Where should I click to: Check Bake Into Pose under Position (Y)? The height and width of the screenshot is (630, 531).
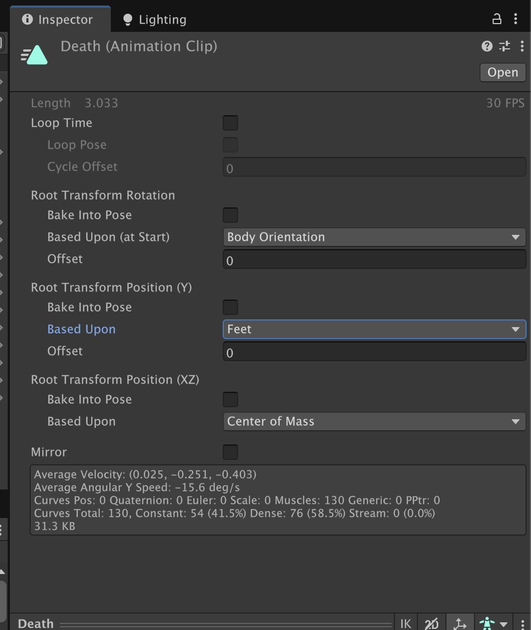(x=230, y=307)
